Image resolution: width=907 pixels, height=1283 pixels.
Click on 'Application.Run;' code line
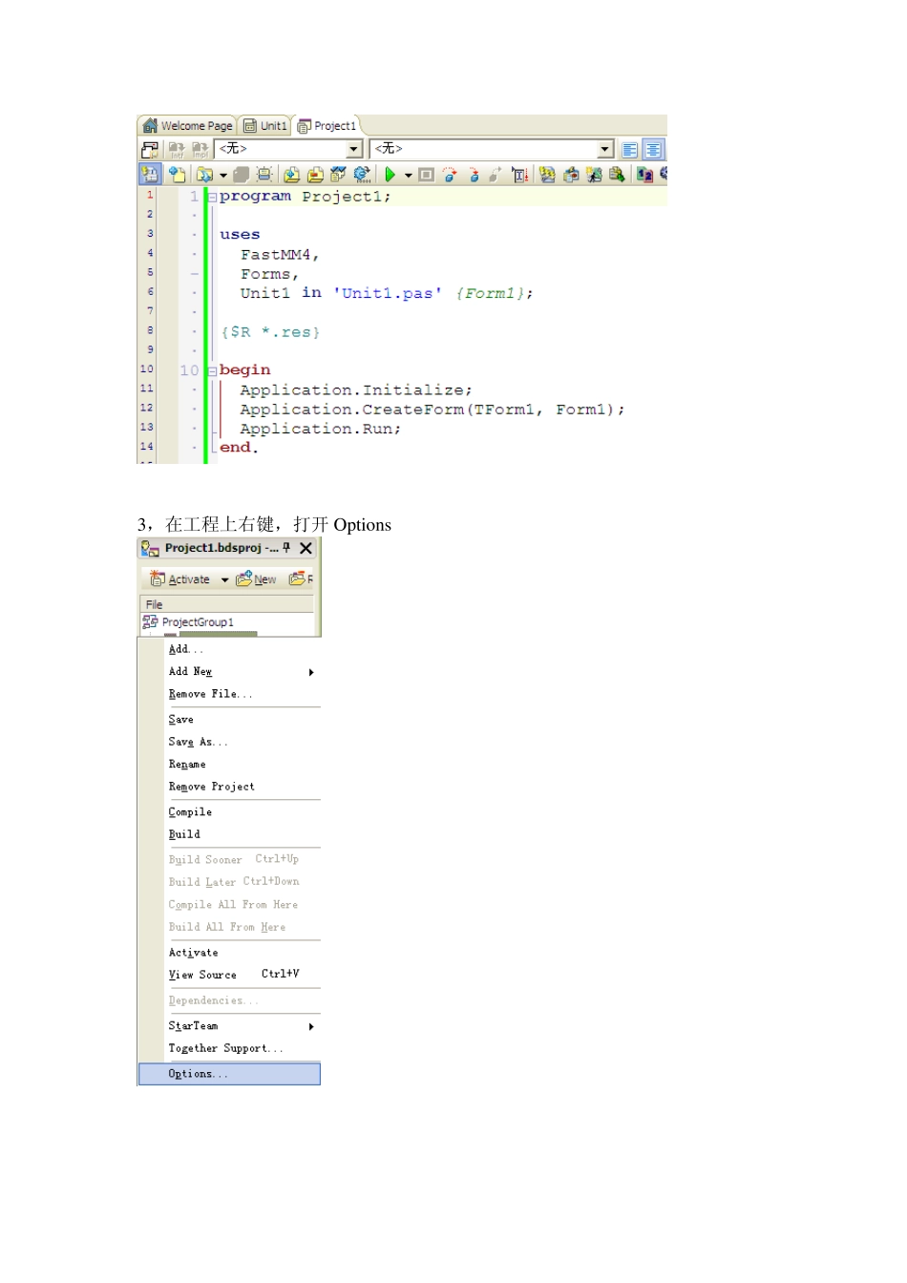pyautogui.click(x=320, y=429)
